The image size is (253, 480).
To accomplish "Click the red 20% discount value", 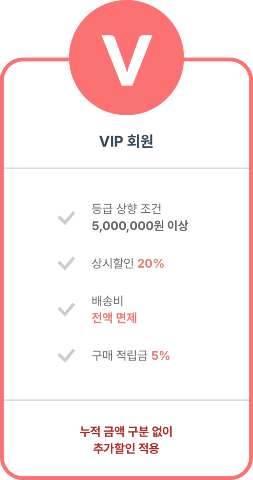I will coord(151,264).
